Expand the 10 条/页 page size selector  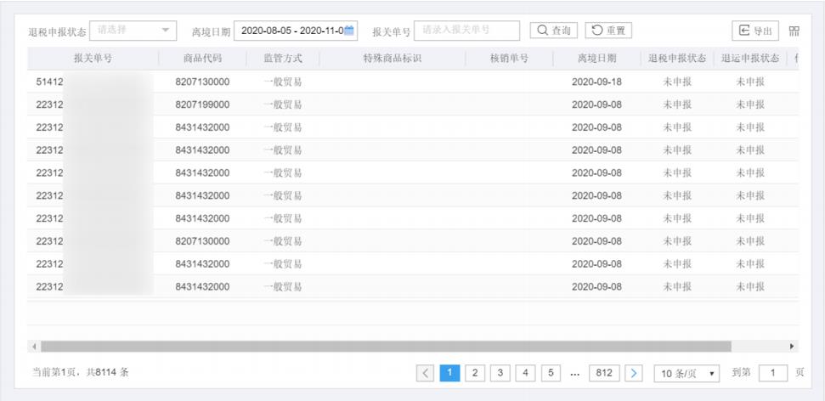687,373
